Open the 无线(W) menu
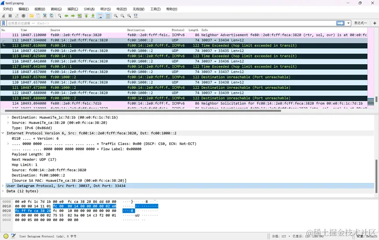 coord(138,9)
